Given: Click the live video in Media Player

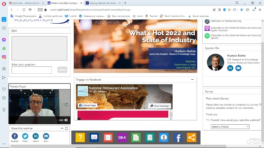Looking at the screenshot, I should [39, 107].
